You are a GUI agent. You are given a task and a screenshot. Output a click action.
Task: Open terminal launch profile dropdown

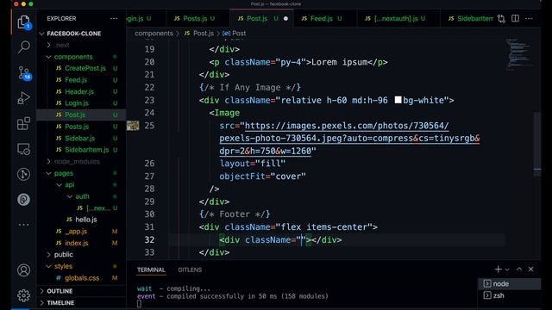click(507, 270)
